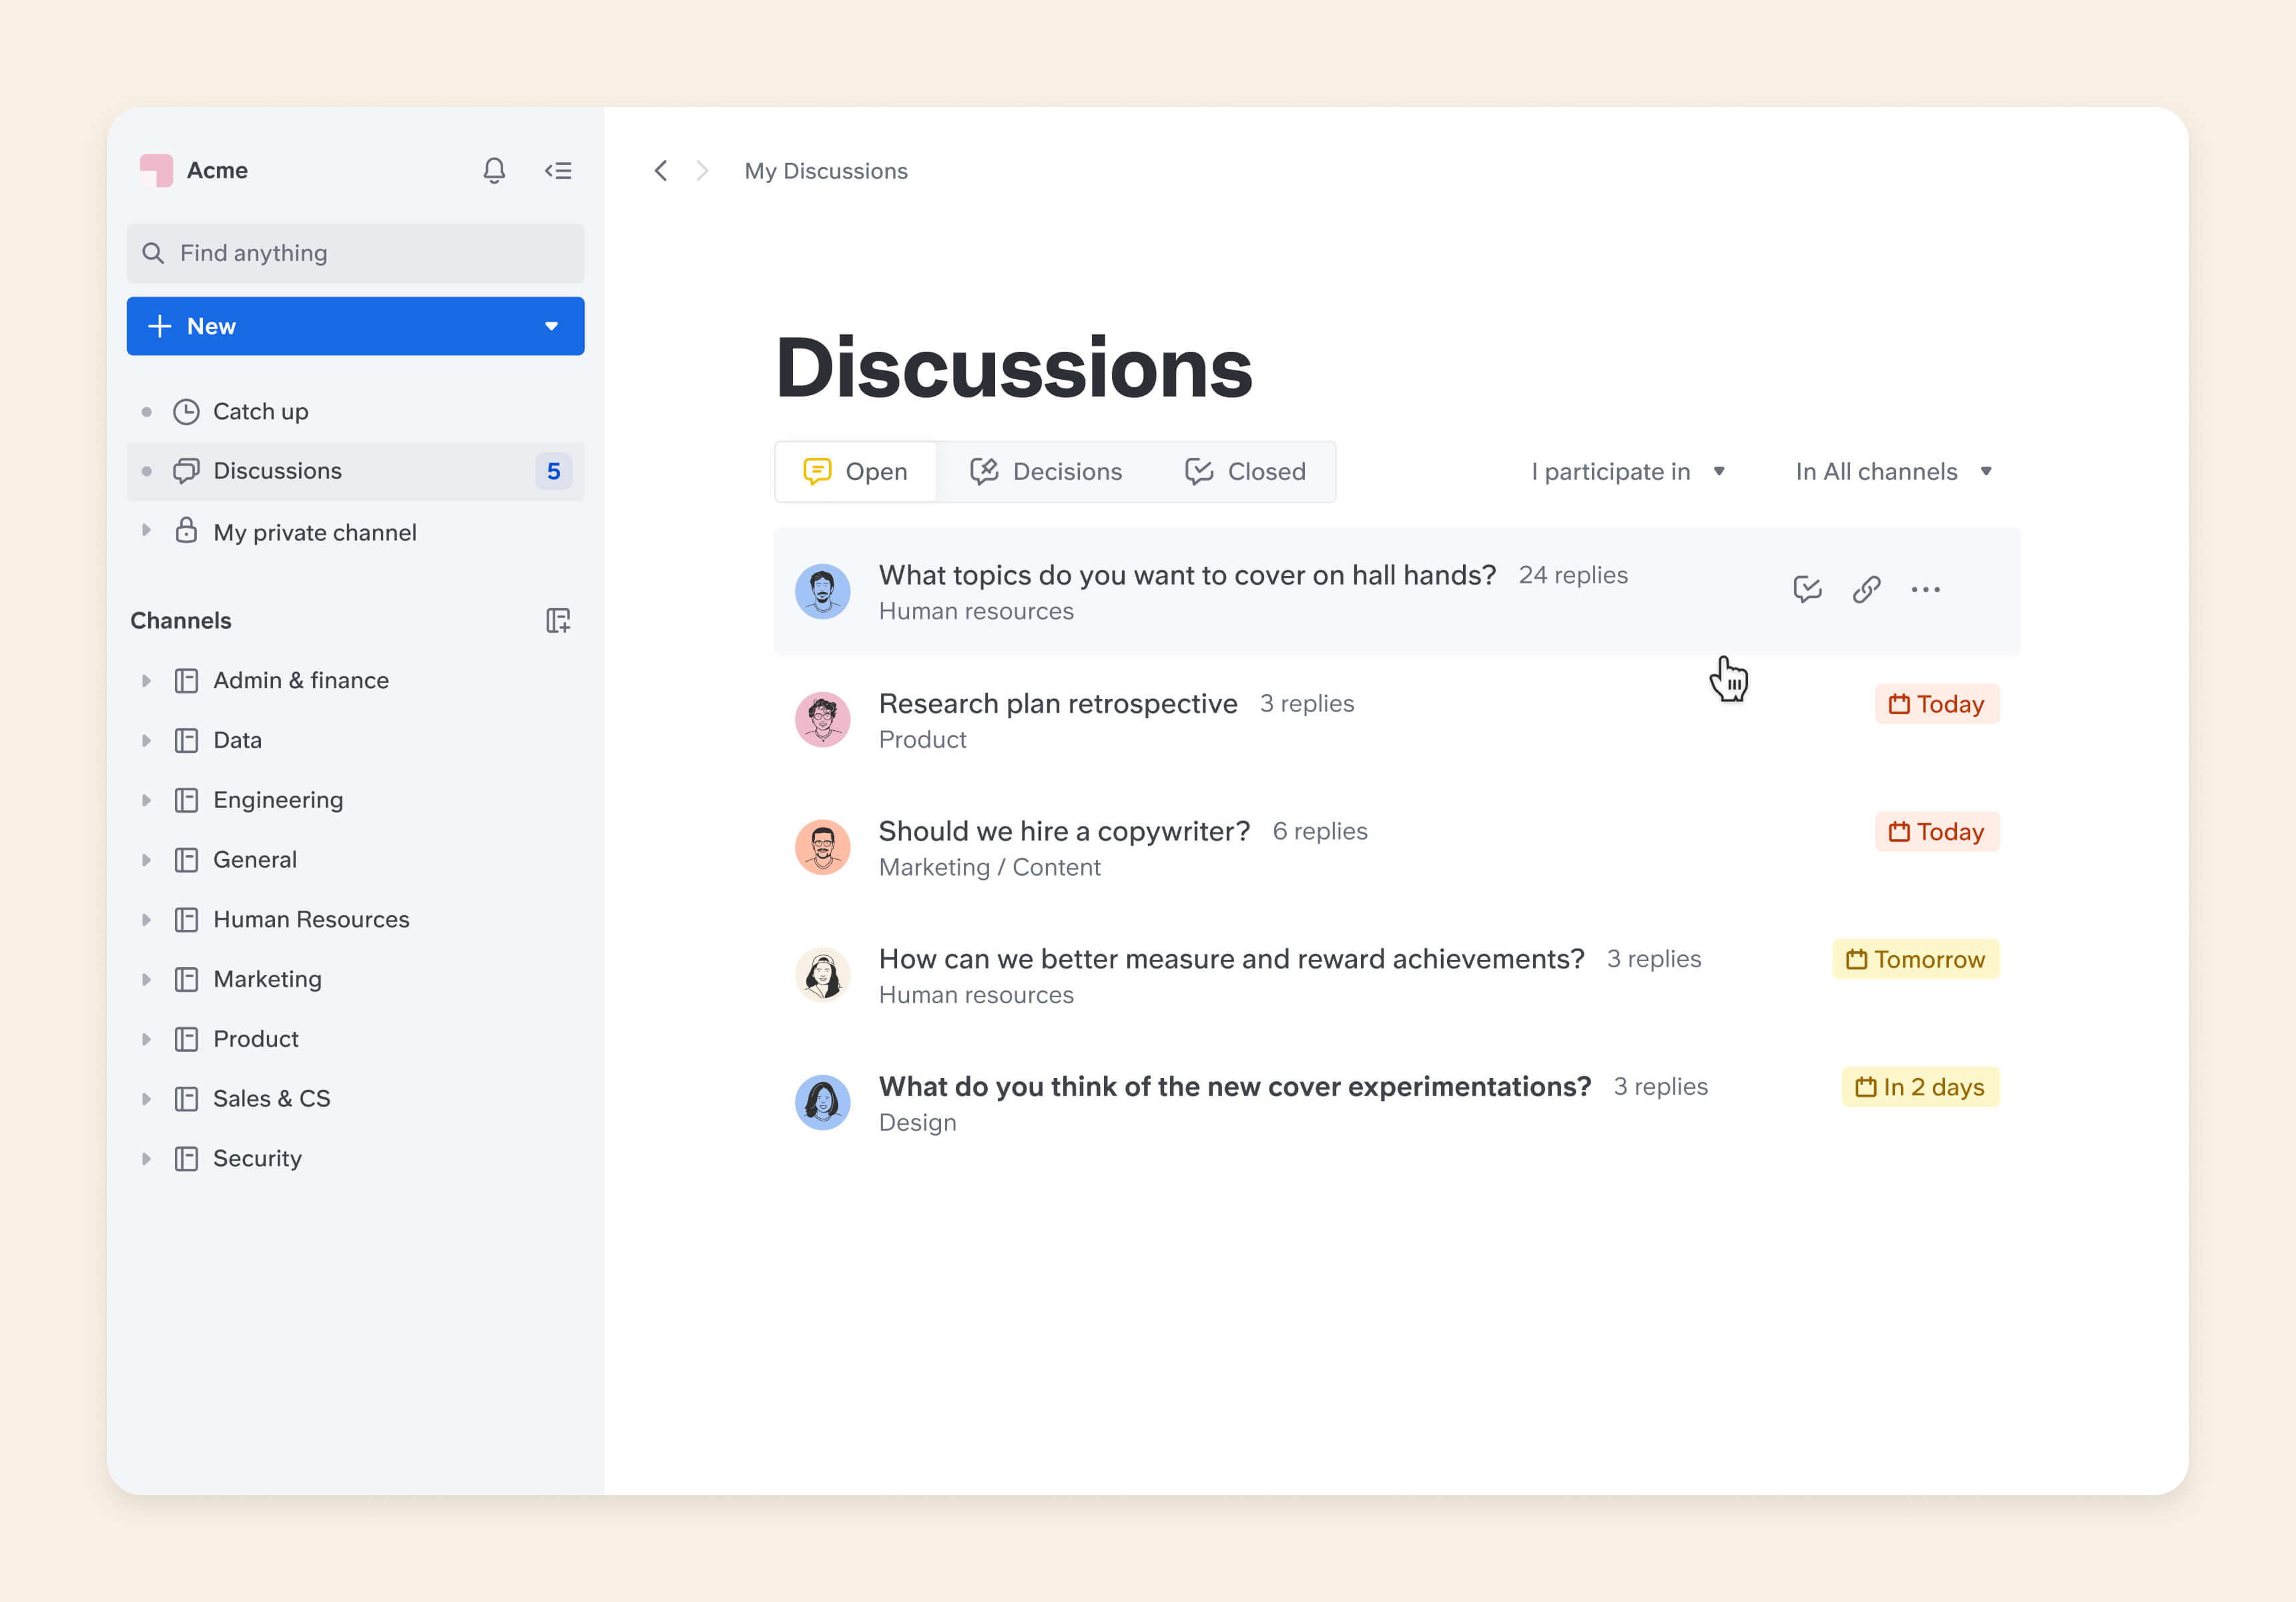Image resolution: width=2296 pixels, height=1602 pixels.
Task: Switch to the Closed tab
Action: pyautogui.click(x=1245, y=472)
